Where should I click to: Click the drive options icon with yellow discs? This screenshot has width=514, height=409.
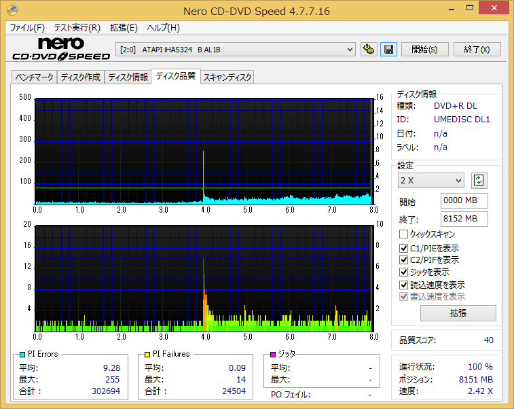coord(369,50)
